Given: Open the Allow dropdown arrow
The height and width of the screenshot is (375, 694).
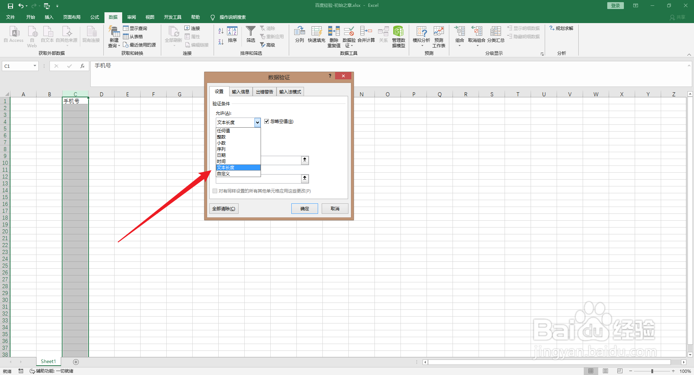Looking at the screenshot, I should tap(257, 123).
